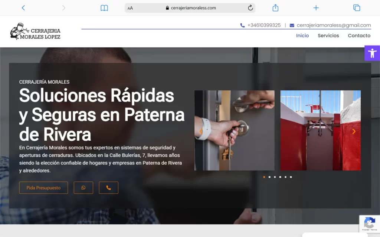The image size is (380, 237).
Task: Reload the page with the refresh icon
Action: point(250,8)
